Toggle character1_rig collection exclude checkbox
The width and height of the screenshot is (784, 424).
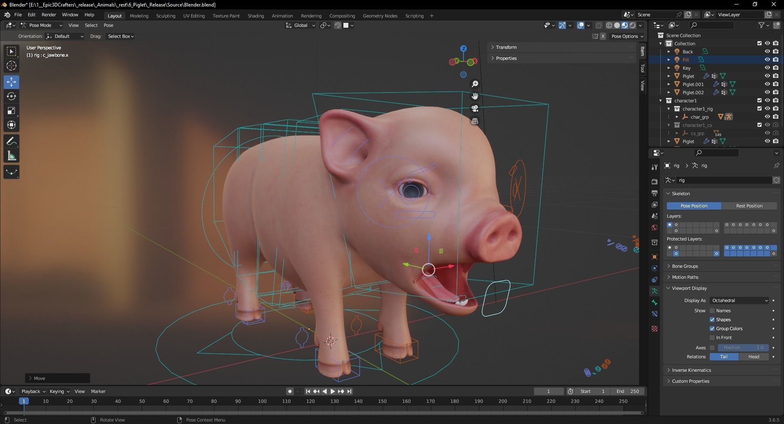pyautogui.click(x=759, y=108)
